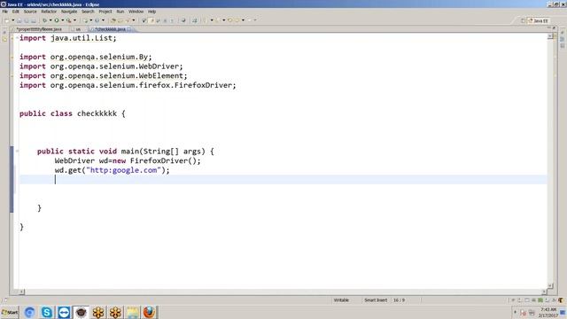
Task: Expand the Run dropdown arrow
Action: pyautogui.click(x=63, y=20)
